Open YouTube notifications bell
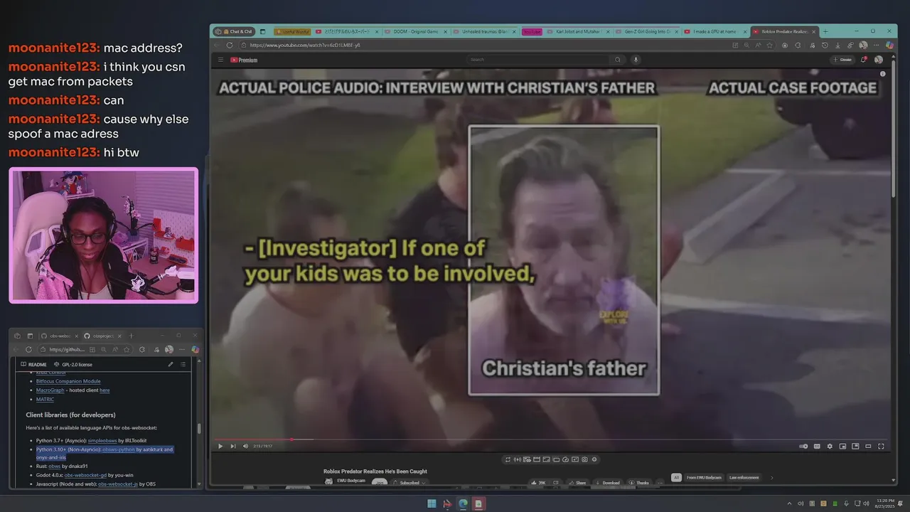This screenshot has width=910, height=512. pyautogui.click(x=864, y=60)
